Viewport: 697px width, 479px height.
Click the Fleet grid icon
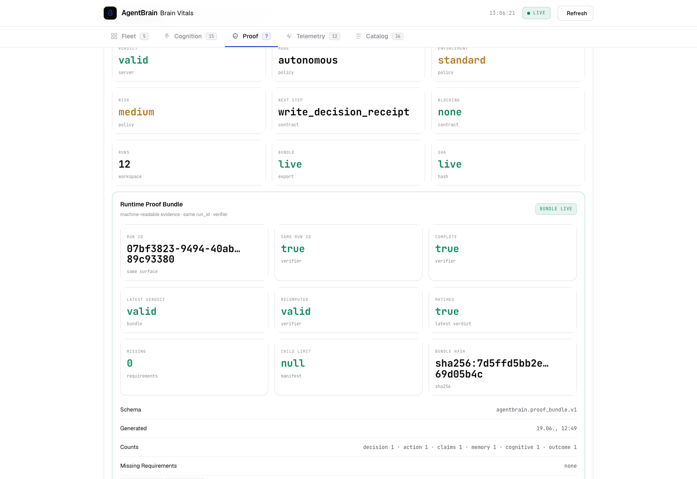click(114, 36)
